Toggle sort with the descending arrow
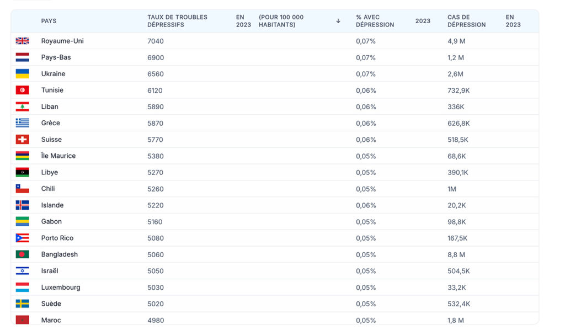Screen dimensions: 565x335 pos(338,21)
